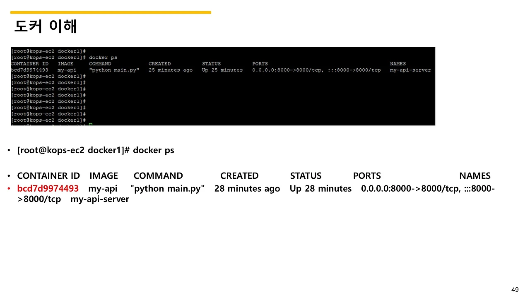530x298 pixels.
Task: Click the 'PORTS' header in the bullet text
Action: coord(367,176)
